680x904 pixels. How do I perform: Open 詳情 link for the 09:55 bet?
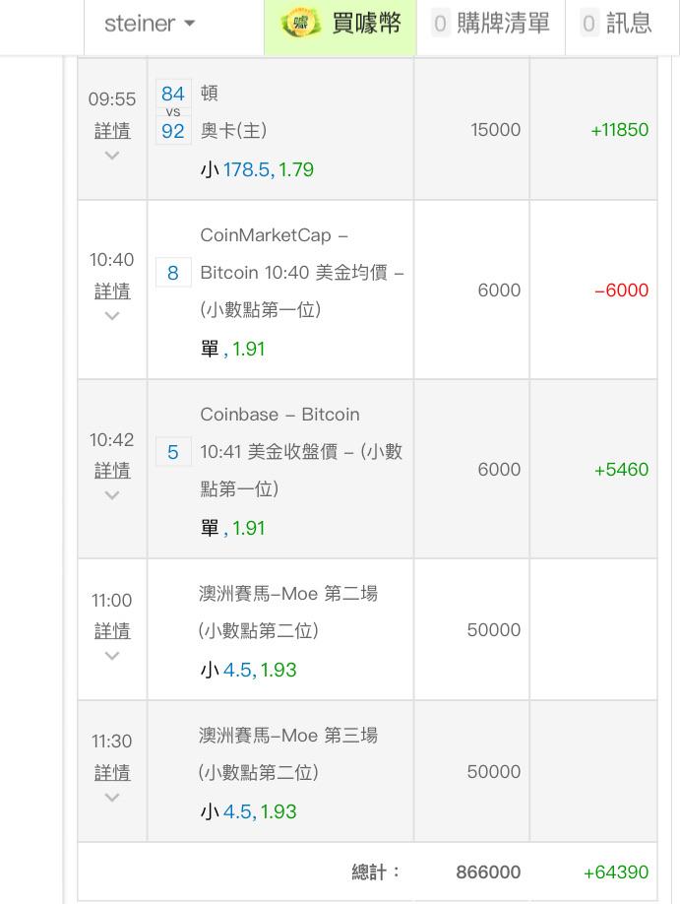point(112,131)
